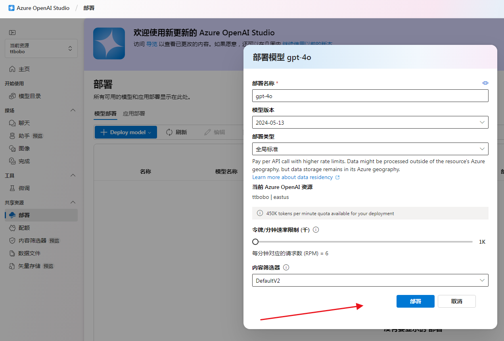This screenshot has height=341, width=504.
Task: Click the 矢量存储 vector store icon
Action: click(12, 266)
